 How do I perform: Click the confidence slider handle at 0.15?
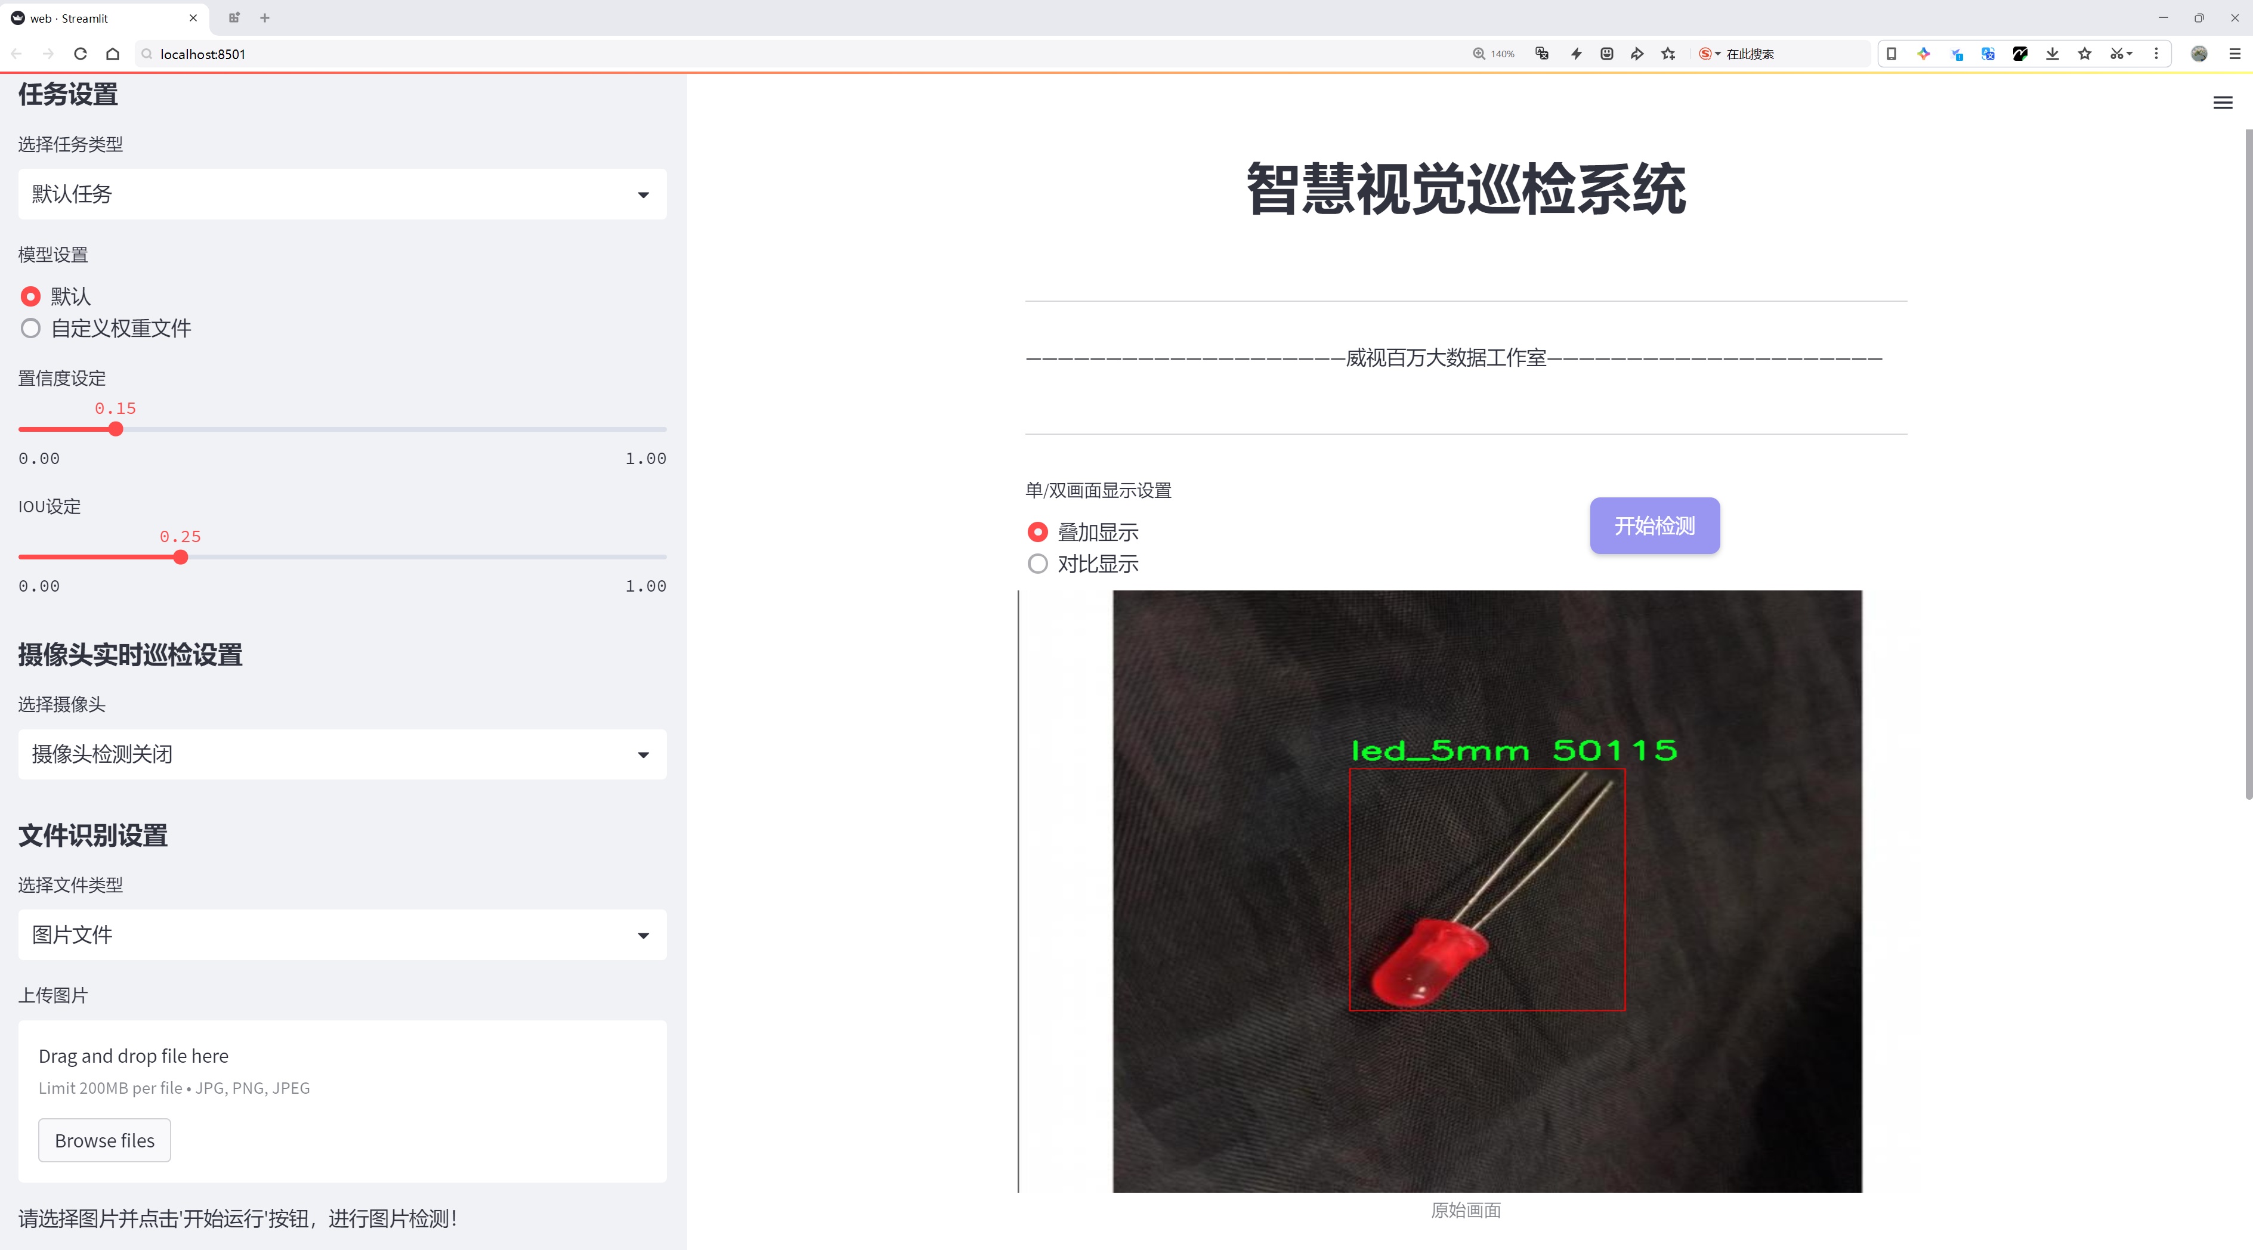coord(116,429)
